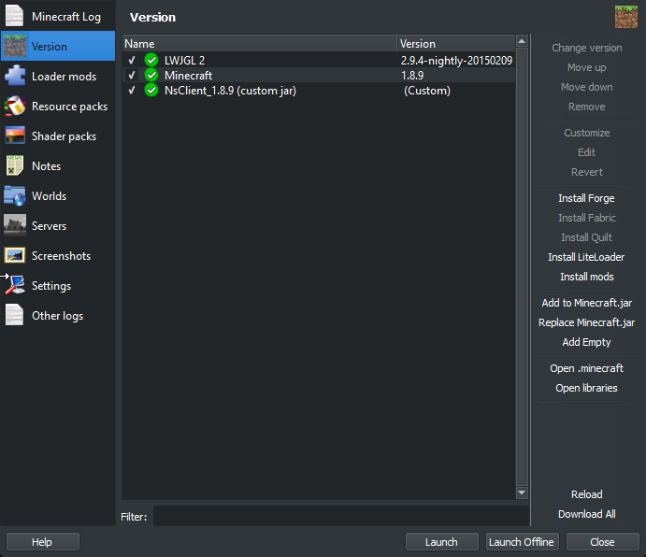The width and height of the screenshot is (646, 557).
Task: Open Loader mods puzzle piece icon
Action: pyautogui.click(x=15, y=77)
